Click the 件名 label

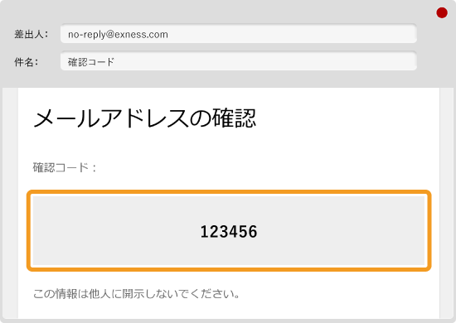27,62
